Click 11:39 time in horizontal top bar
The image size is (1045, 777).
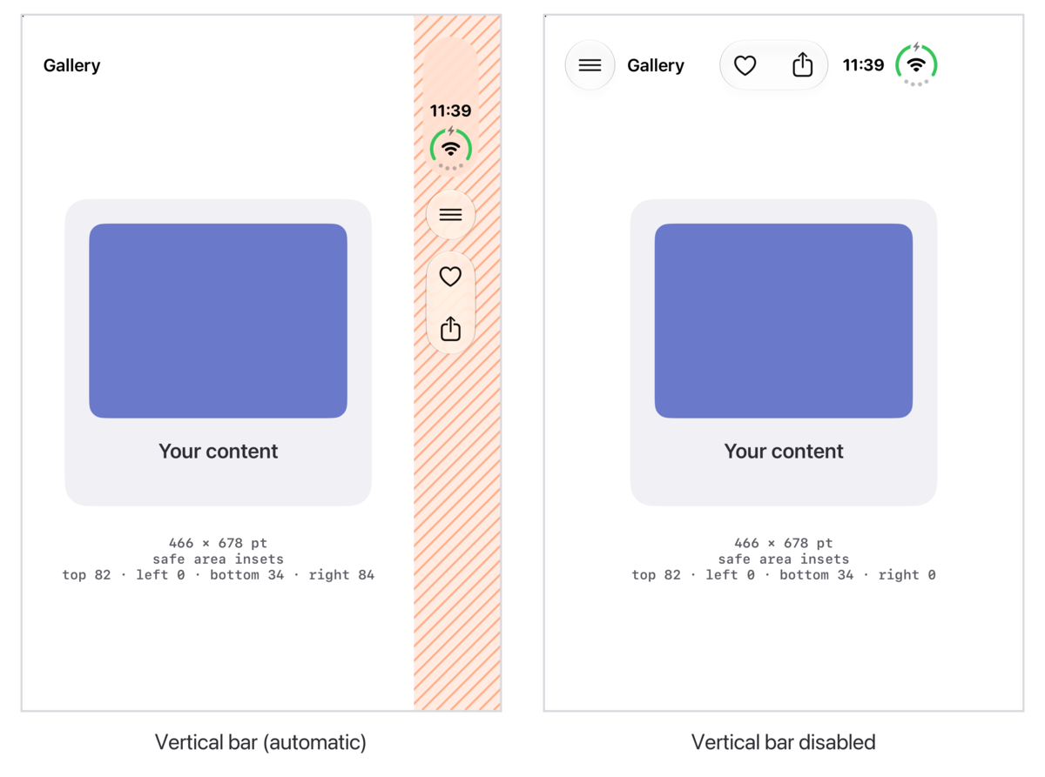[864, 65]
